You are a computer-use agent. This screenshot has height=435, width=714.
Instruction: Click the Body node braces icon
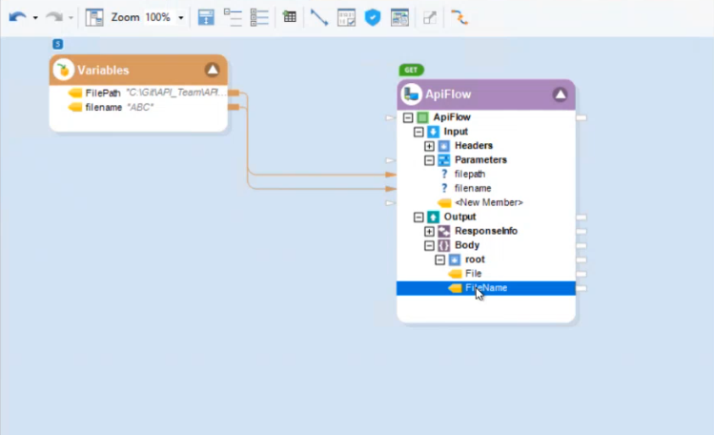tap(443, 245)
